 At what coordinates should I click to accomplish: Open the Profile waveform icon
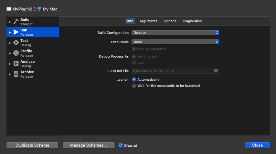tap(16, 53)
